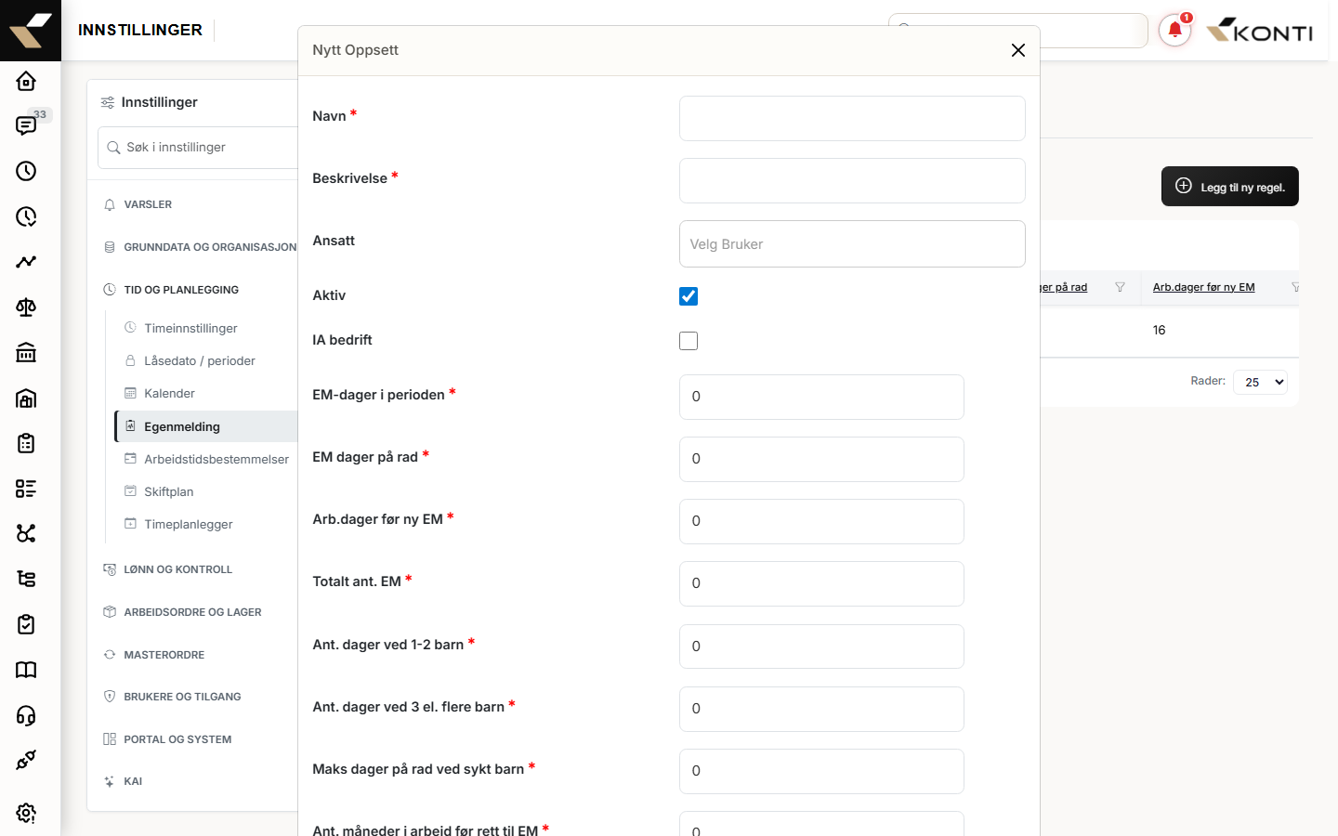Expand ARBEIDSORDRE OG LAGER section
The image size is (1338, 836).
(192, 612)
